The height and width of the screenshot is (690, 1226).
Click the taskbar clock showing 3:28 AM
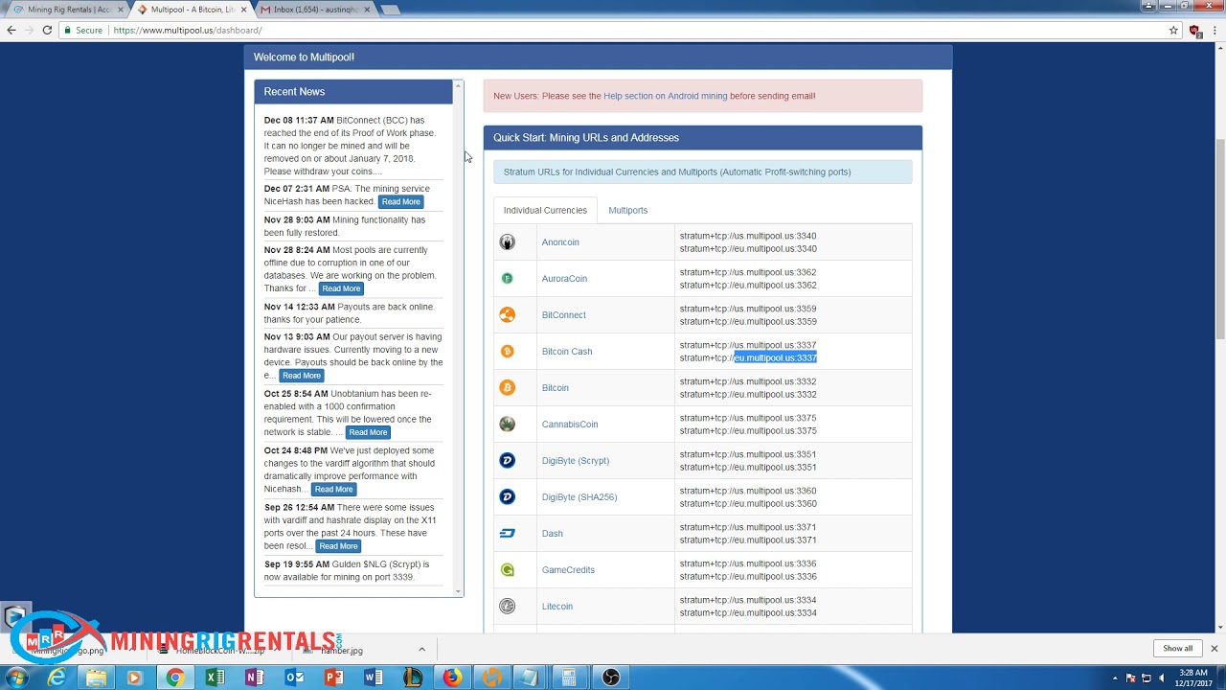point(1192,678)
